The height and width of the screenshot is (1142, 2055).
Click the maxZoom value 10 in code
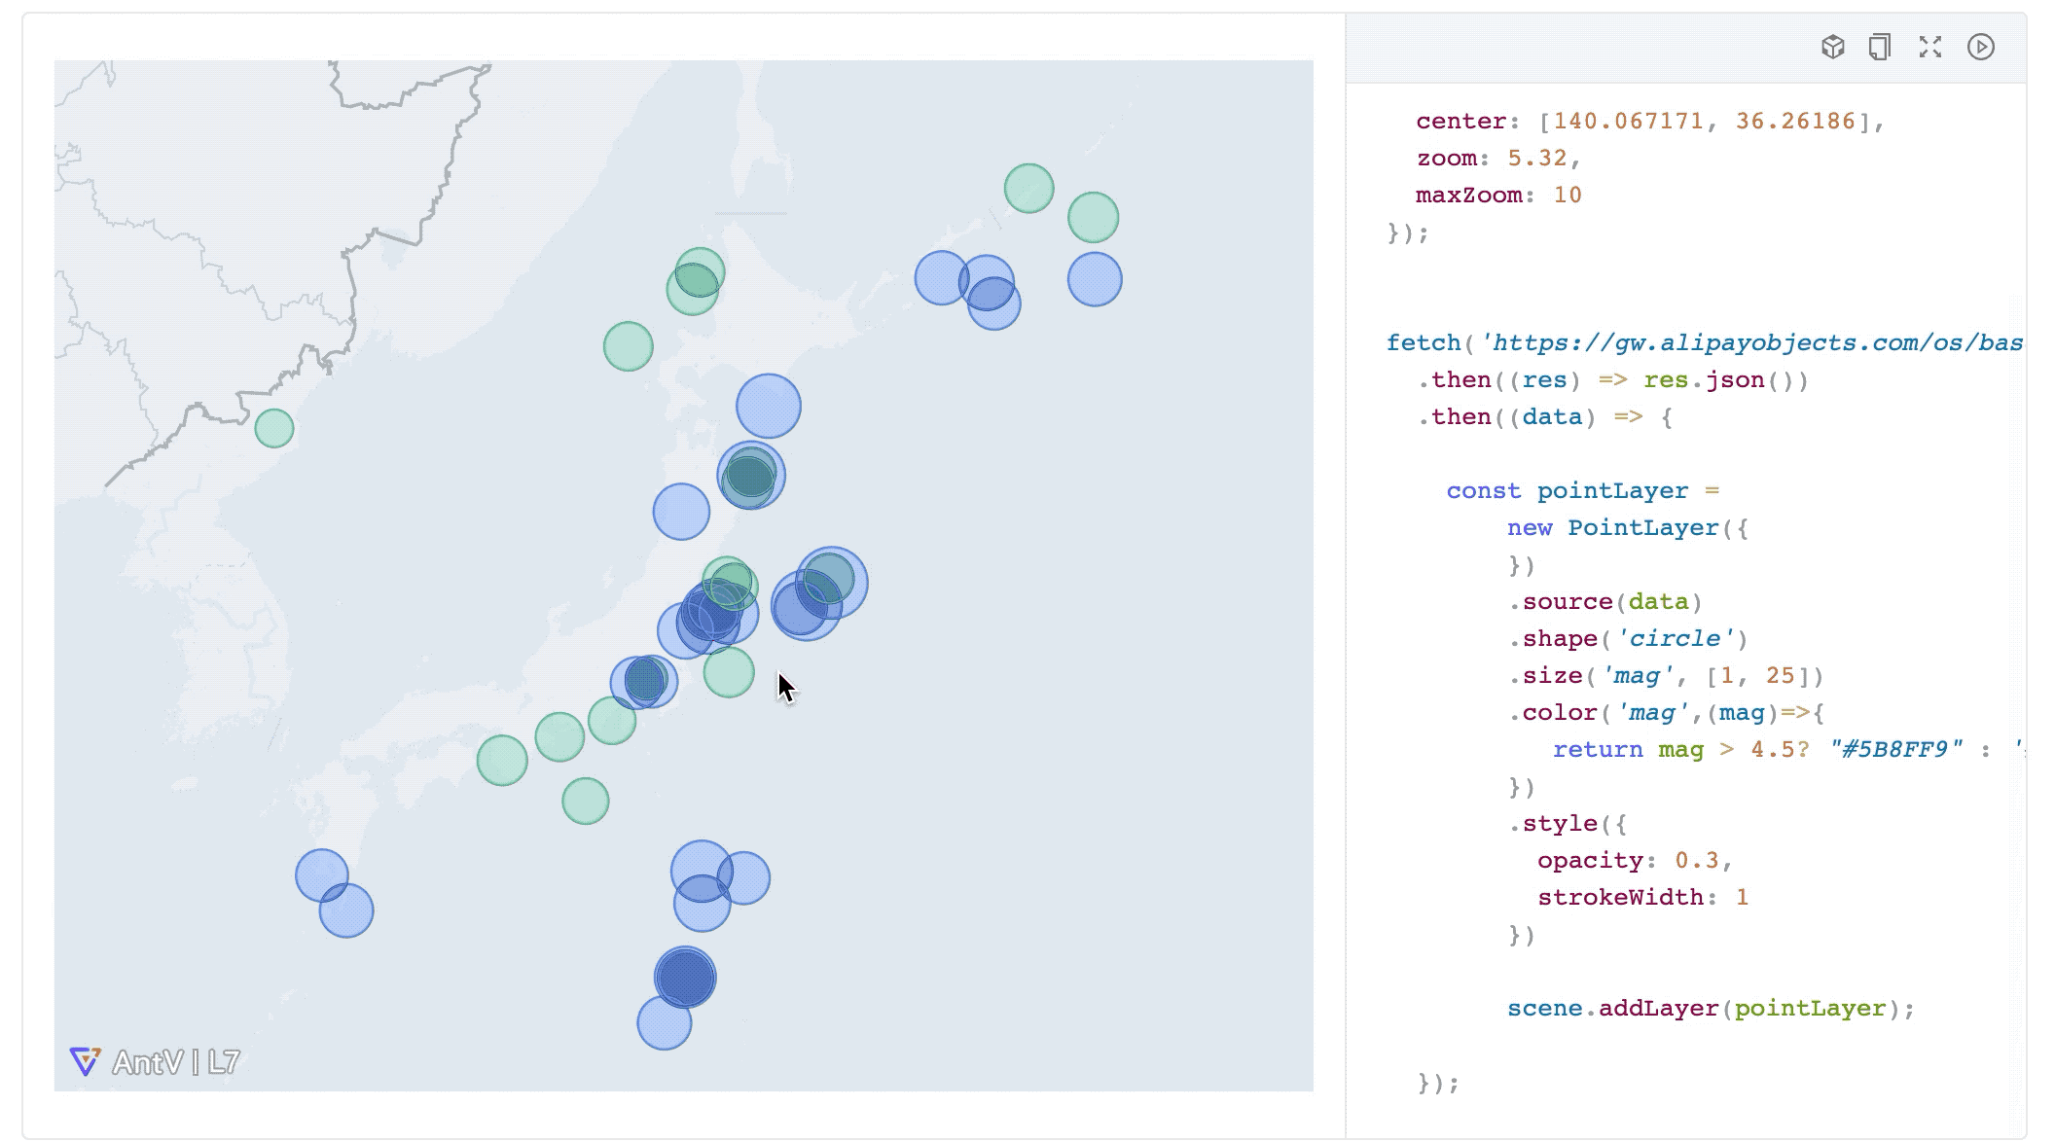point(1567,196)
